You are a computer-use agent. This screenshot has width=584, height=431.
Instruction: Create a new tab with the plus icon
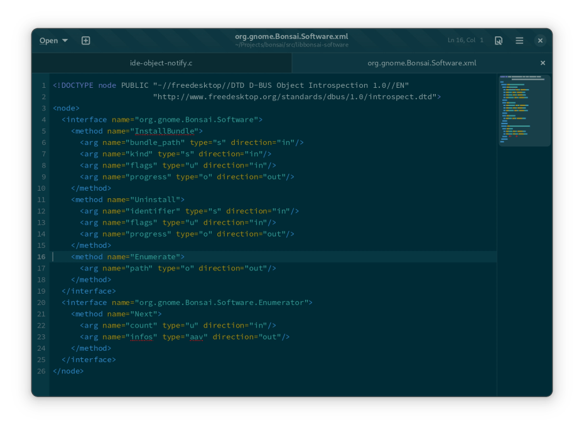[x=85, y=40]
